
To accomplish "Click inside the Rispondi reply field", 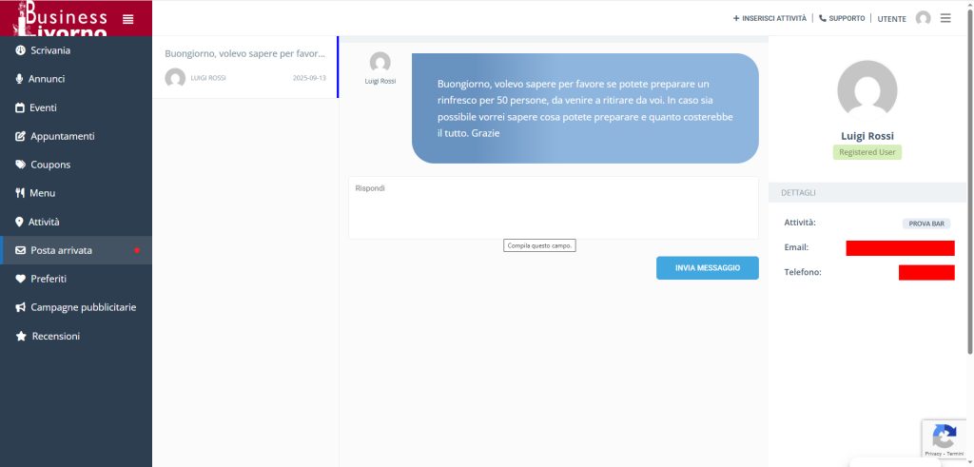I will [553, 207].
